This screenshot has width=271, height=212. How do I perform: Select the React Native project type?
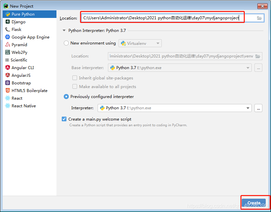[29, 106]
